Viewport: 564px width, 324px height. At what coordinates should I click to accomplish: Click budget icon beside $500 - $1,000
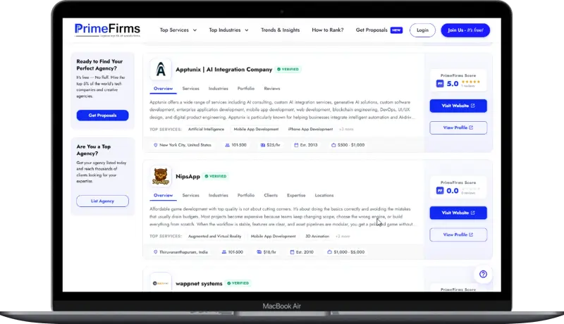(333, 145)
